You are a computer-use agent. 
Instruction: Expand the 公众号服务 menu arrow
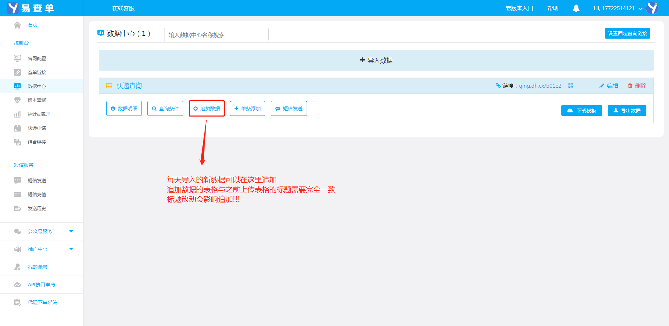click(x=71, y=231)
